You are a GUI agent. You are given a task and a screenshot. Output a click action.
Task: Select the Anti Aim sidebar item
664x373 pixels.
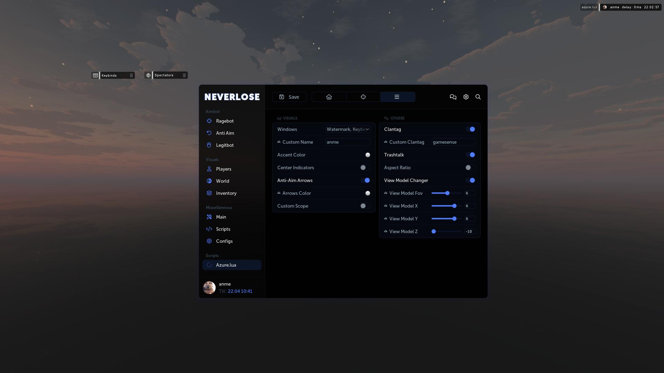[225, 133]
